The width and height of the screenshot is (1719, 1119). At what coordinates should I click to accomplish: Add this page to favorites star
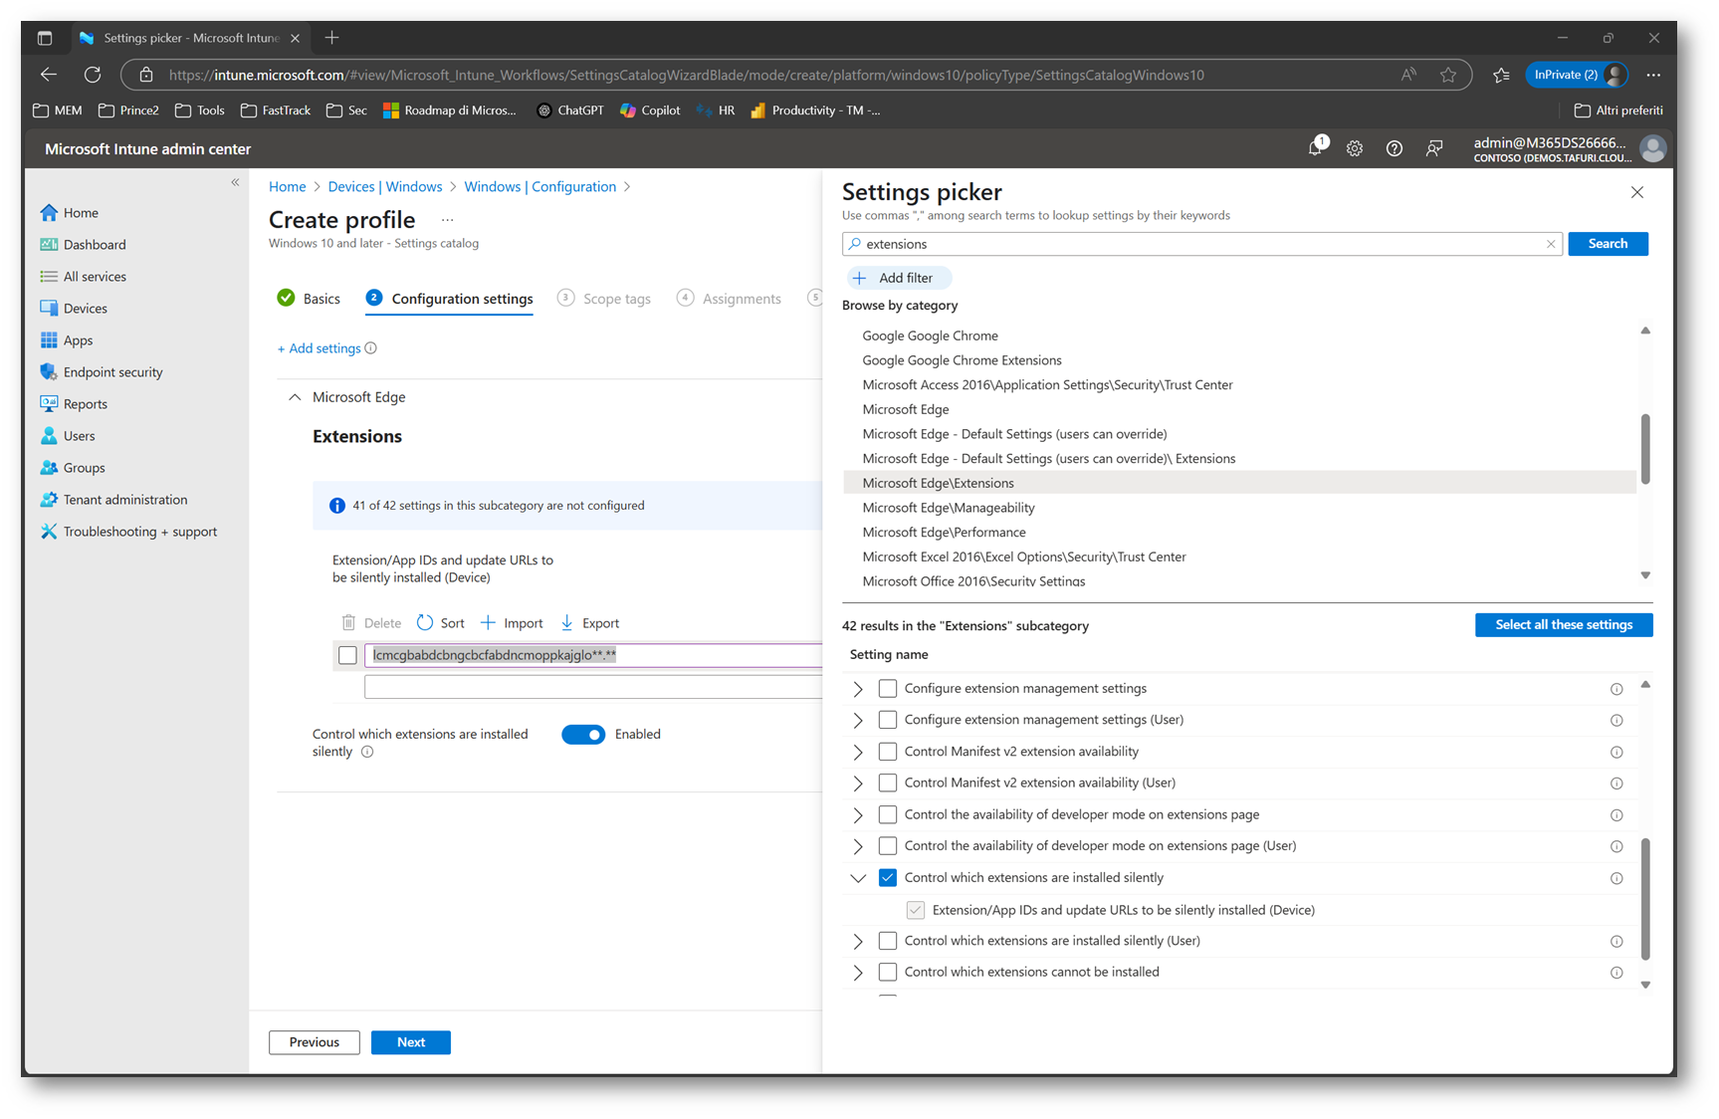click(1448, 75)
